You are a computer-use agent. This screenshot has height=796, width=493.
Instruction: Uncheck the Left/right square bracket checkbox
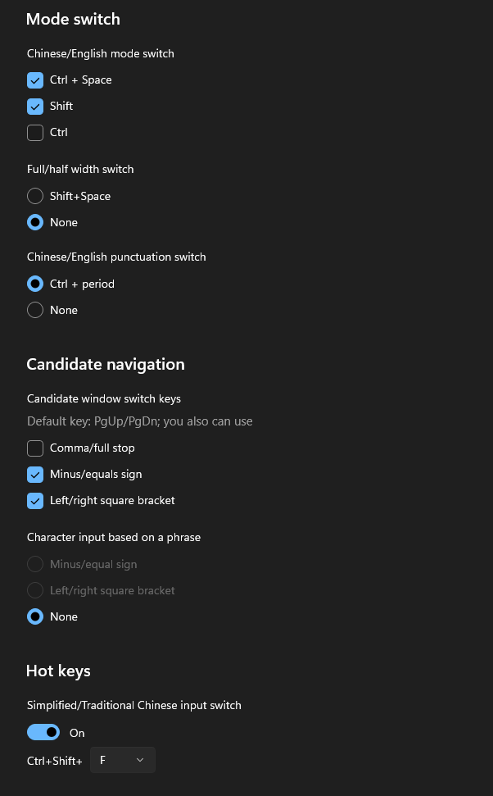coord(34,500)
